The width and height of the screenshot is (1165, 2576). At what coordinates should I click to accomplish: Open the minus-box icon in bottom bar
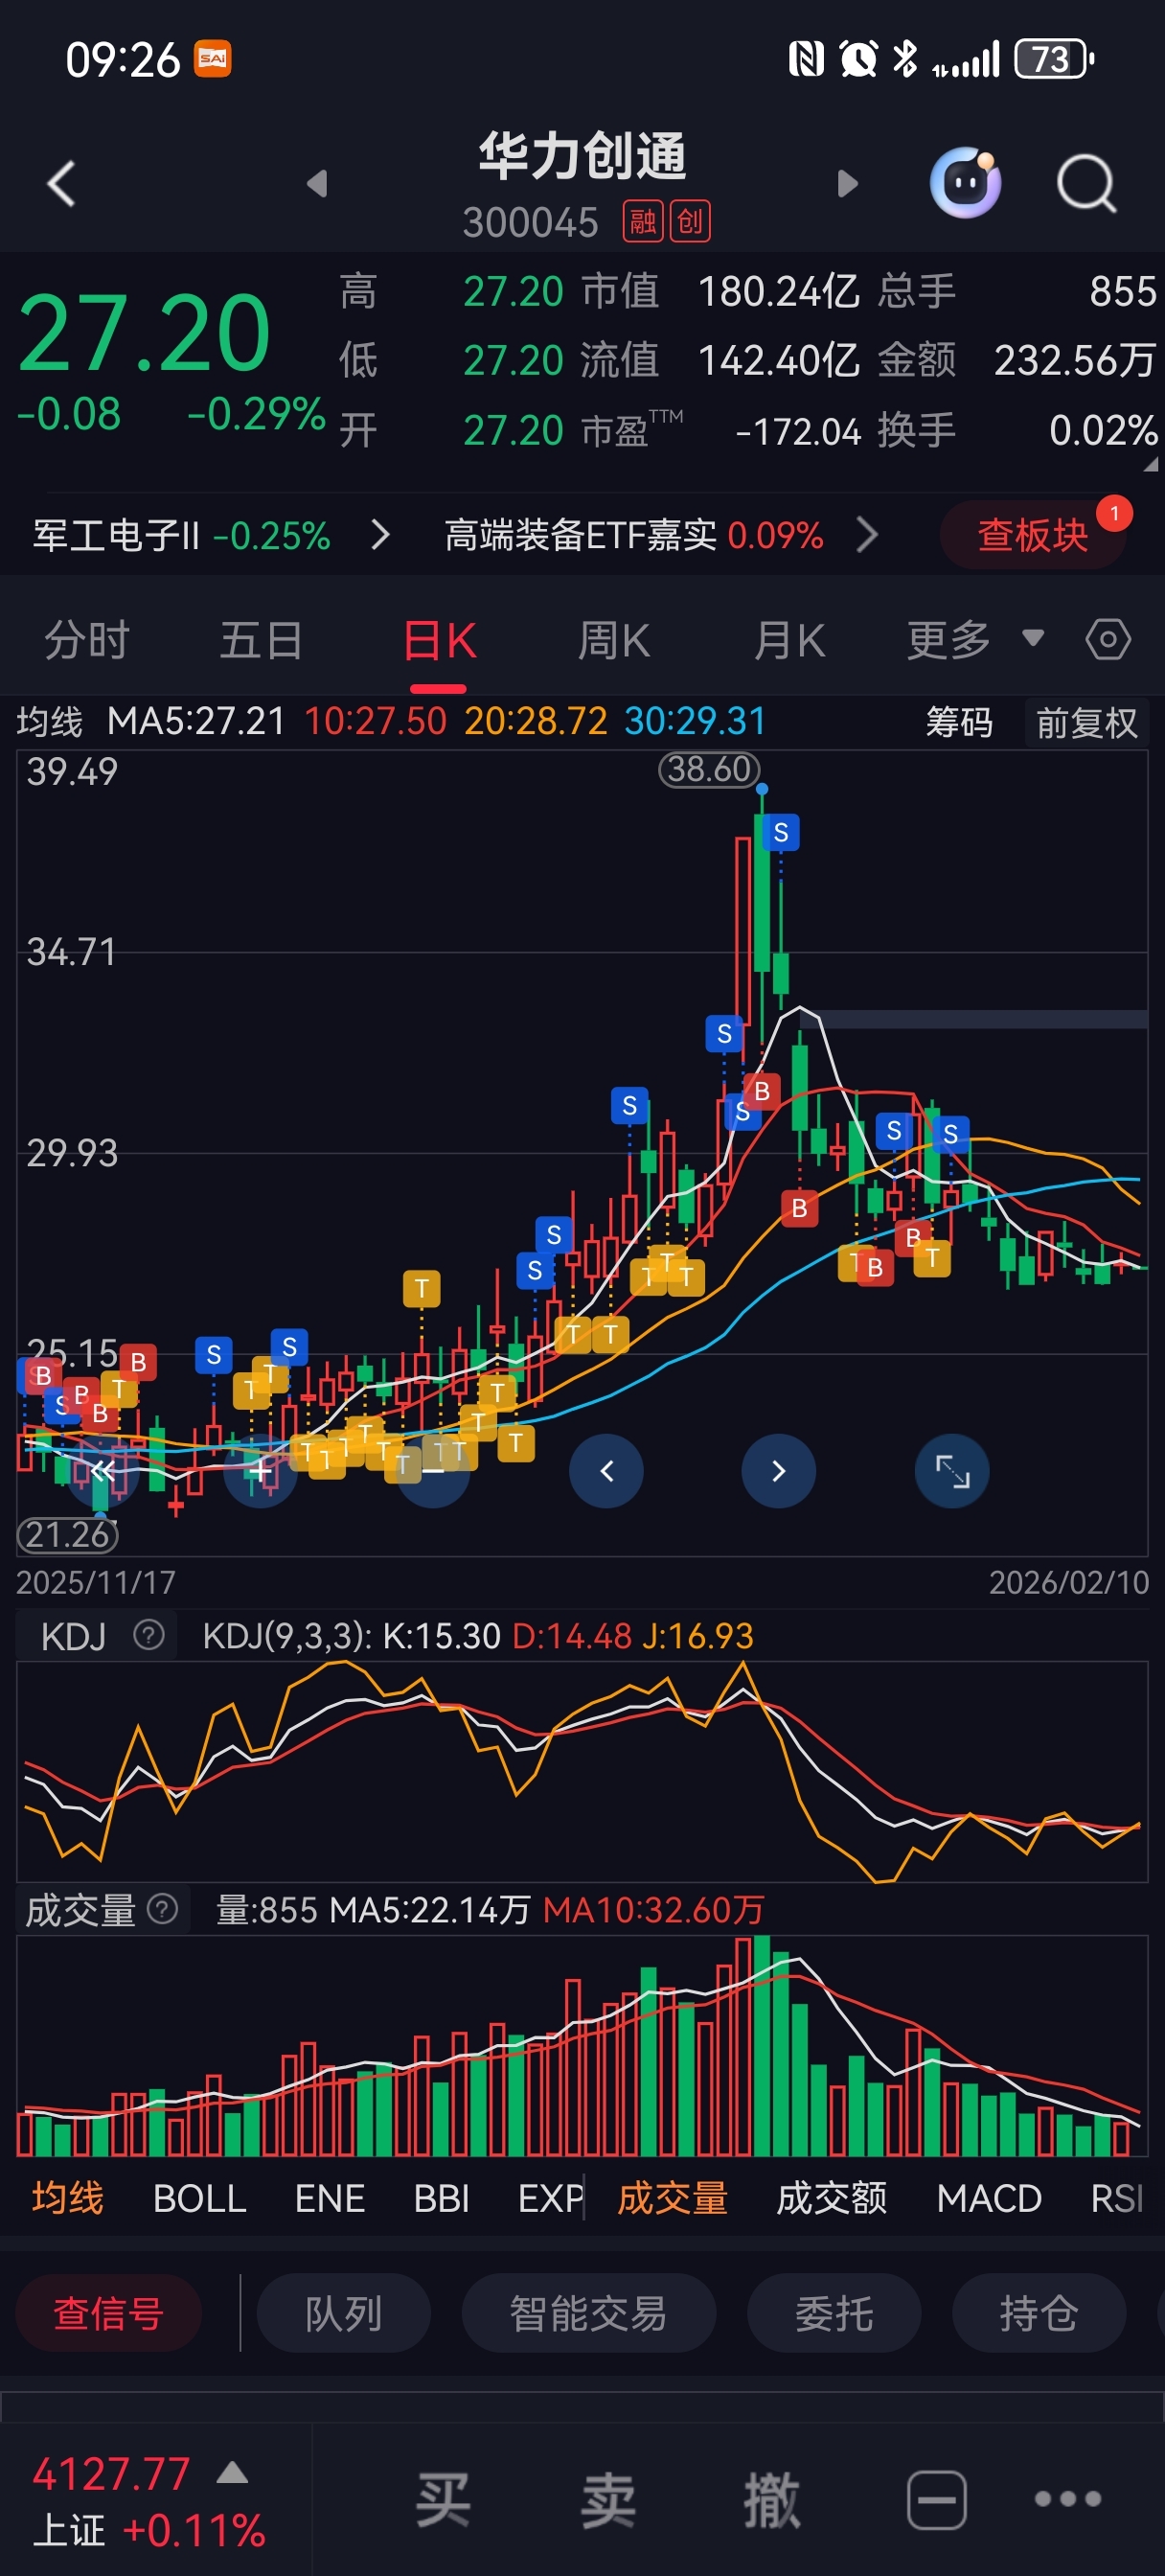(937, 2499)
